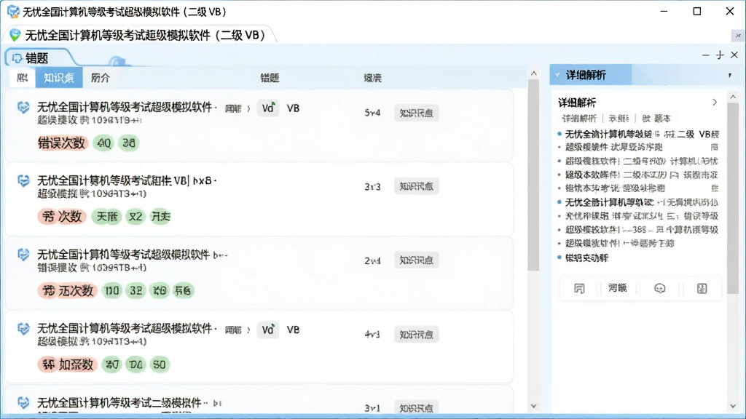Select the first tab left of 知识点
Image resolution: width=746 pixels, height=419 pixels.
pyautogui.click(x=23, y=78)
